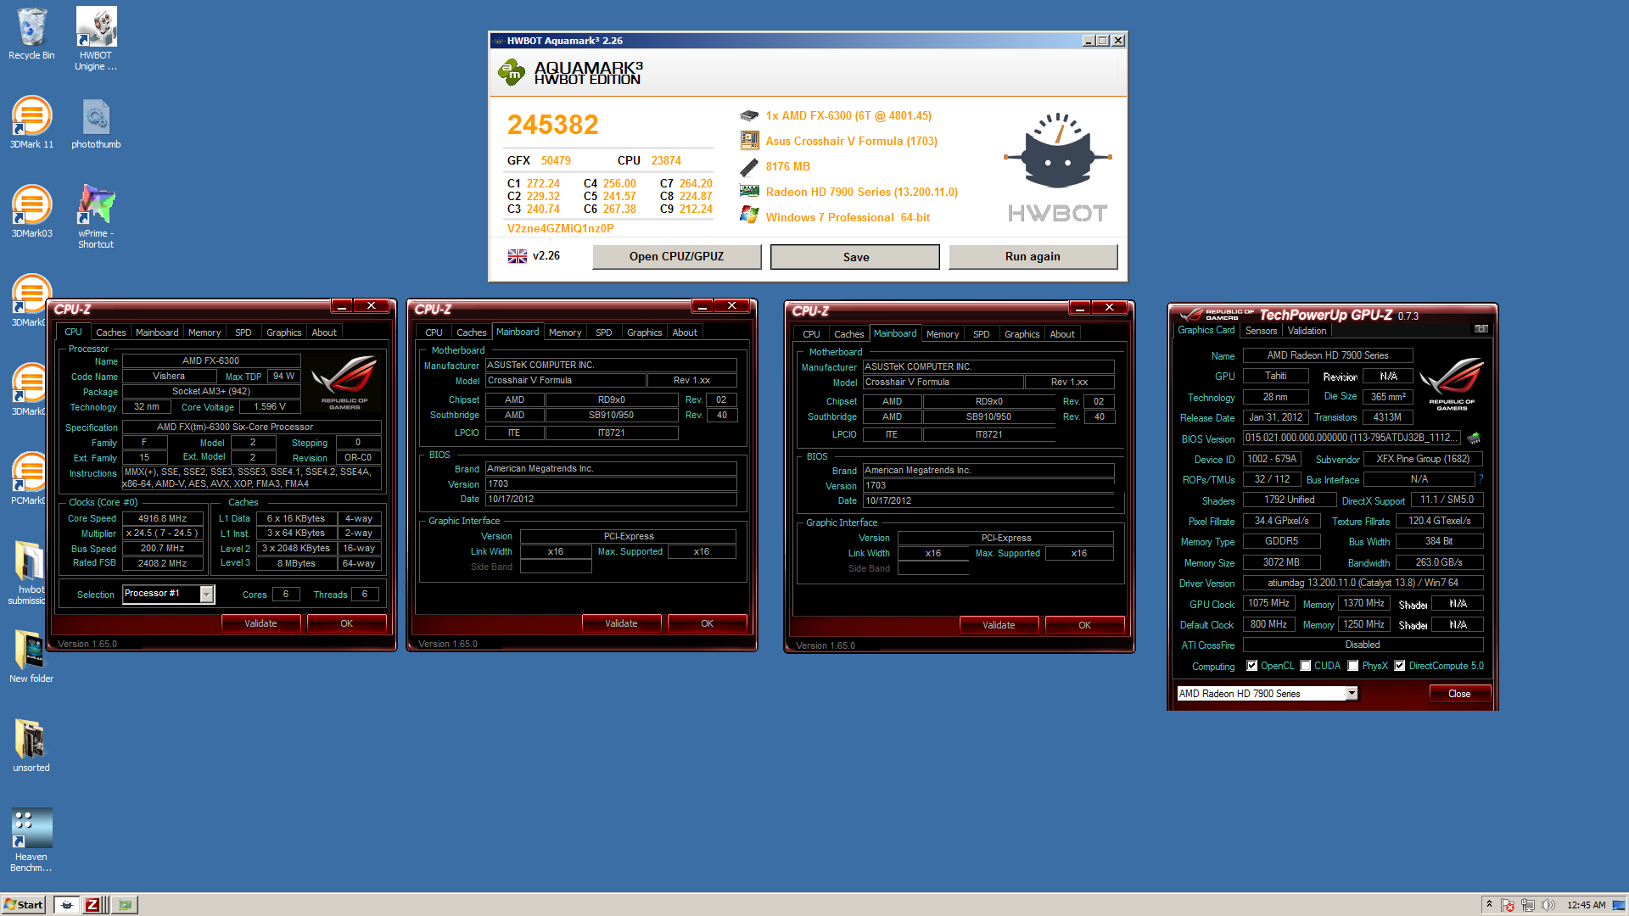Open the Recycle Bin desktop icon

pos(31,34)
